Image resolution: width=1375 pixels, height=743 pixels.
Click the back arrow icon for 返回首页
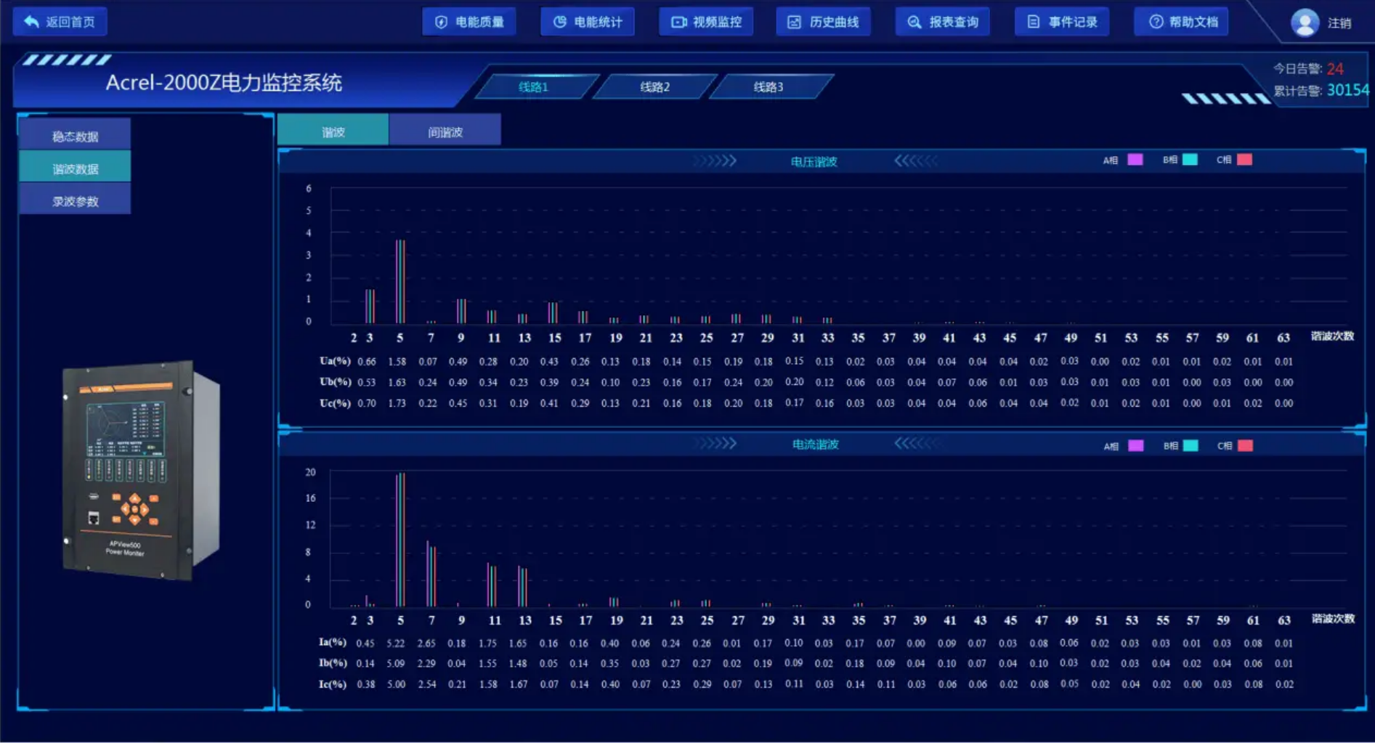[x=31, y=22]
